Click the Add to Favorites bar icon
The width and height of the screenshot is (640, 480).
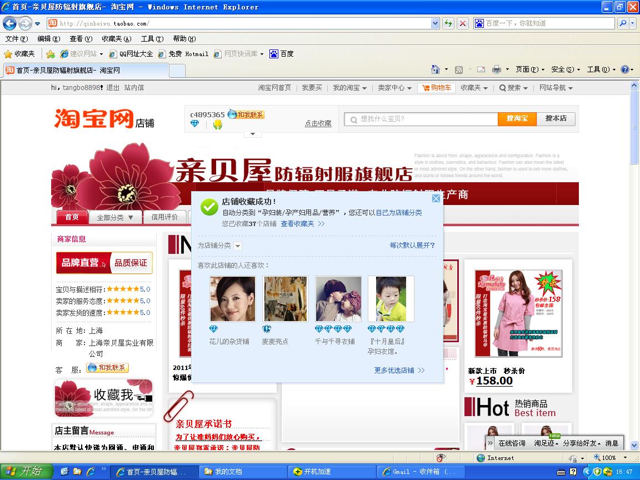click(x=51, y=54)
